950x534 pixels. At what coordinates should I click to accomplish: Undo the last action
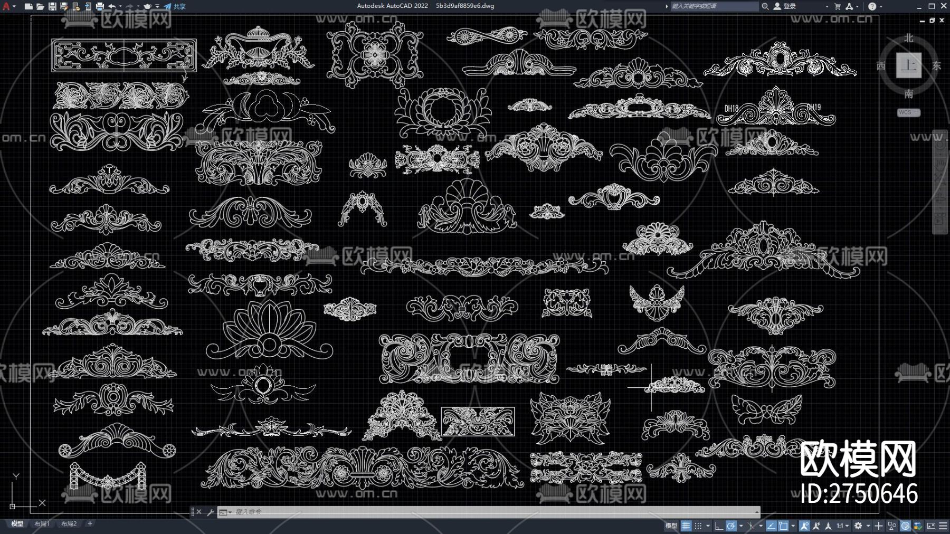(112, 6)
